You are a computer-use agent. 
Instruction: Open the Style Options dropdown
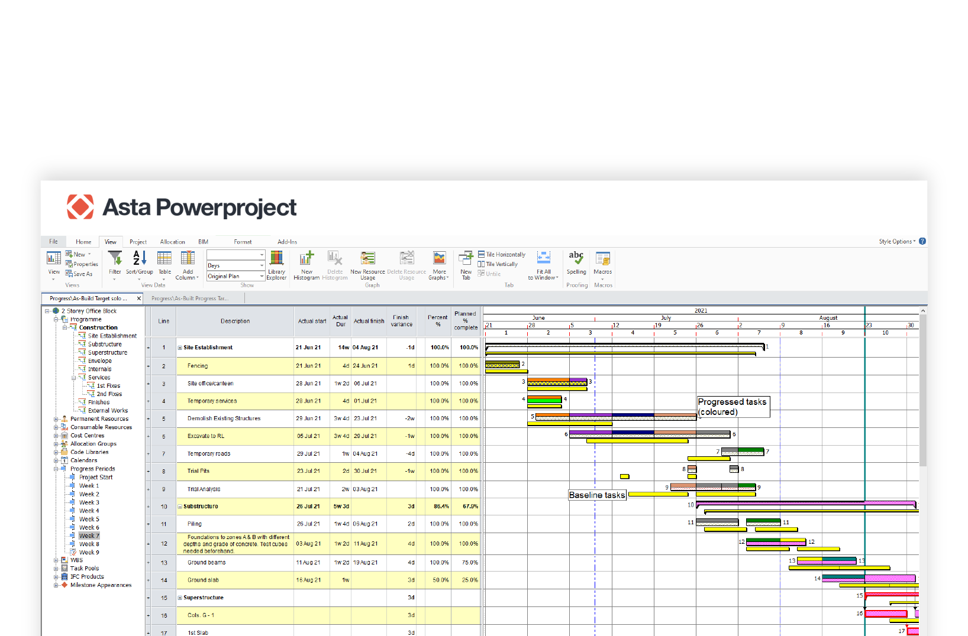[897, 241]
